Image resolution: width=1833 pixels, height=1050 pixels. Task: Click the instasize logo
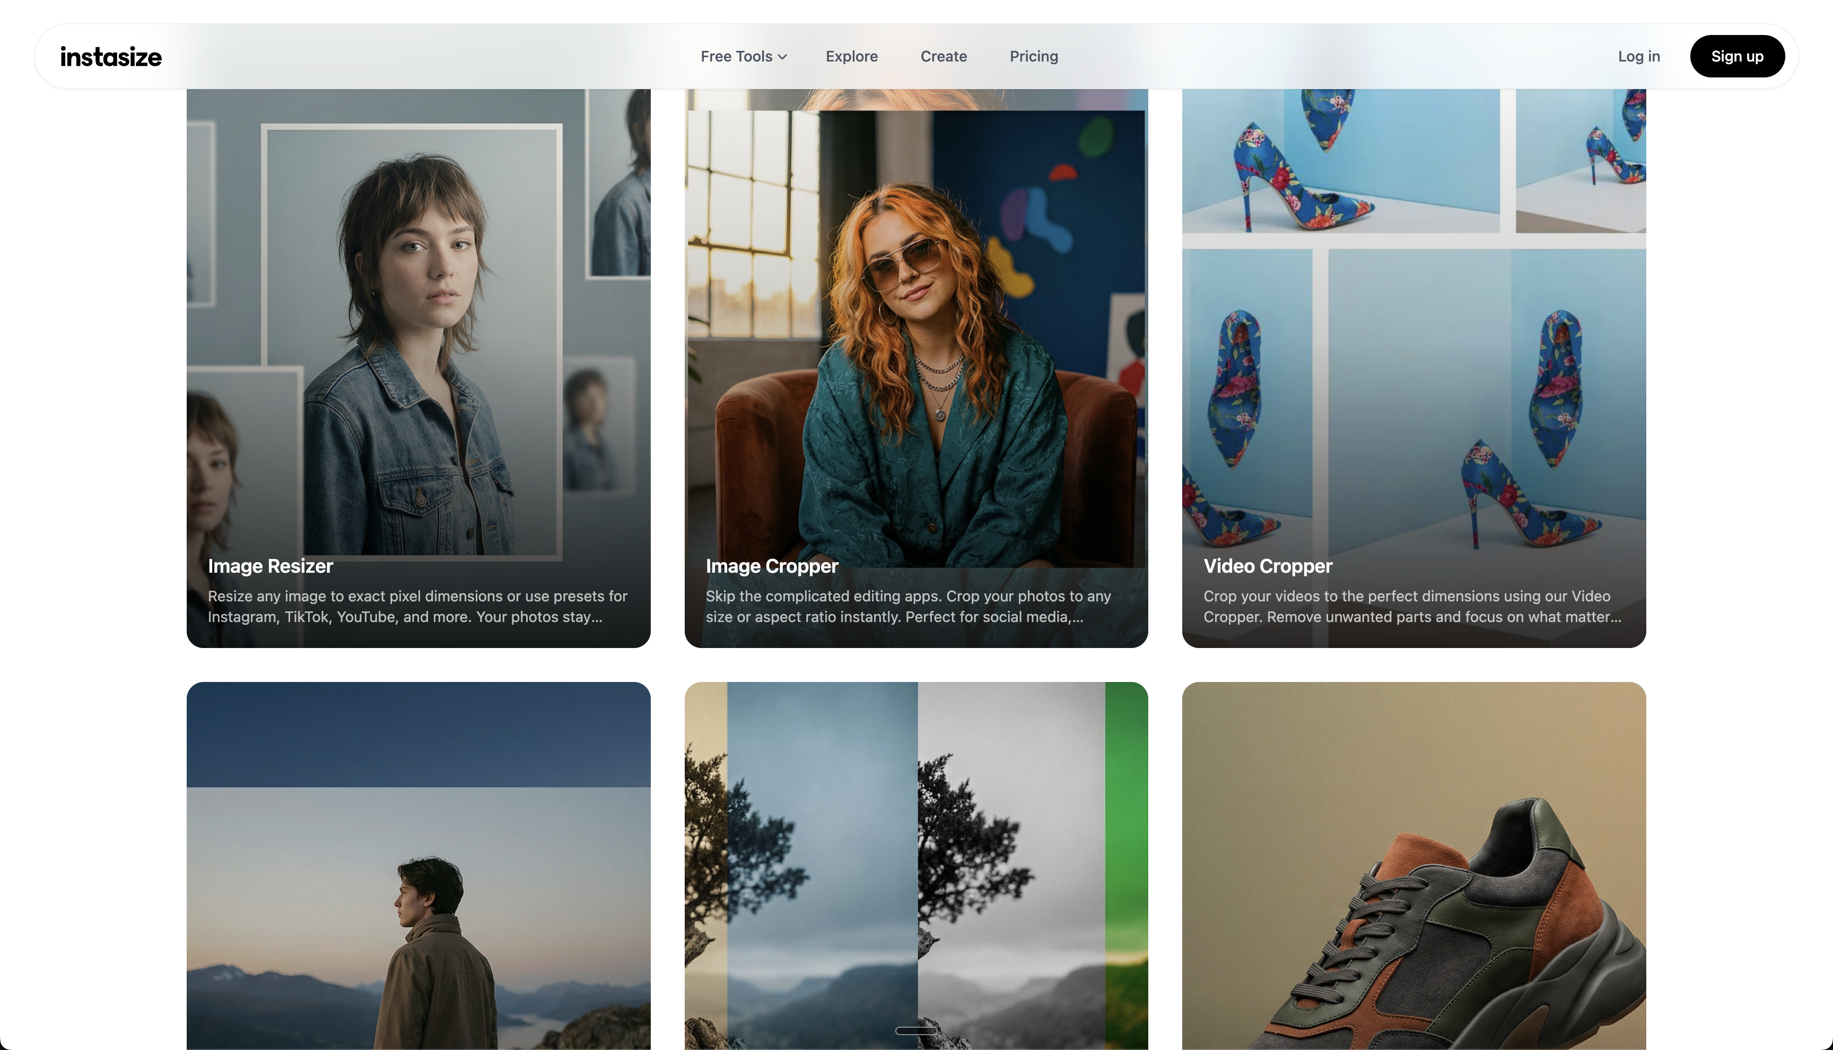click(x=110, y=56)
